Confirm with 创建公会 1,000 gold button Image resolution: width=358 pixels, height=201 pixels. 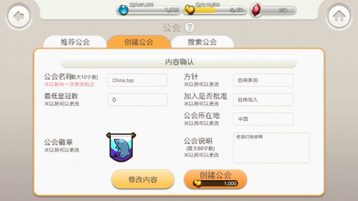215,179
